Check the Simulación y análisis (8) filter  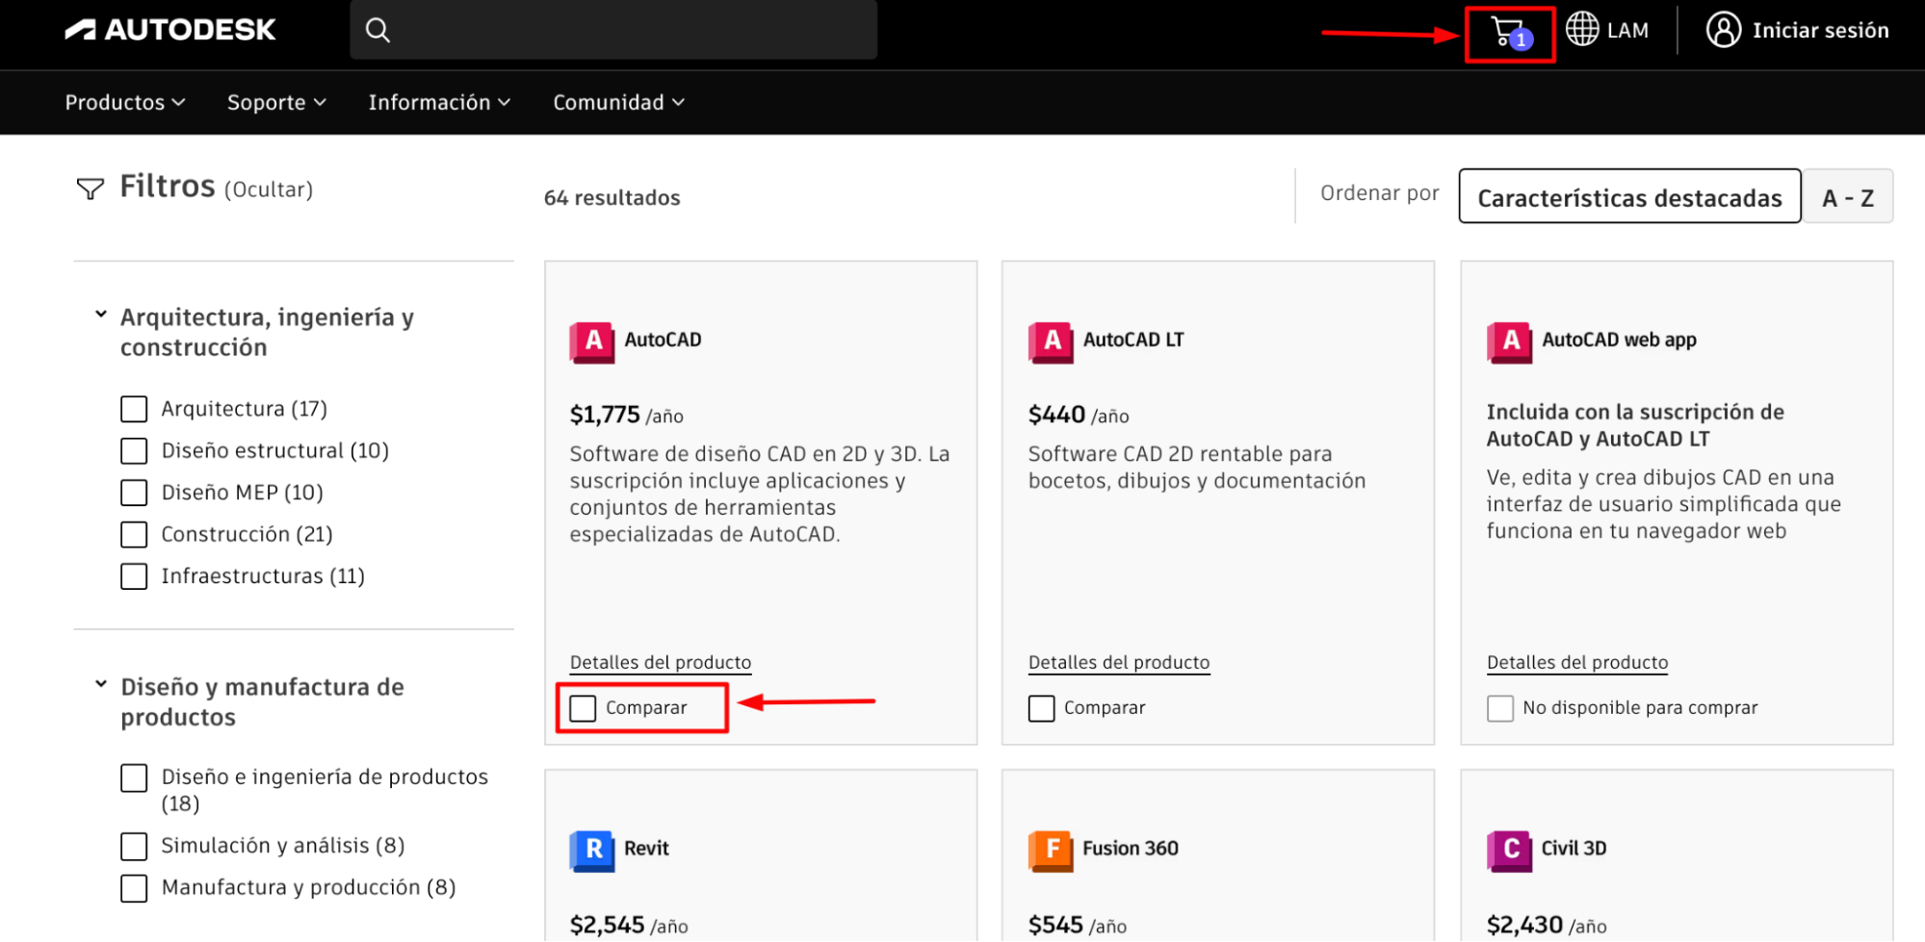pyautogui.click(x=134, y=846)
